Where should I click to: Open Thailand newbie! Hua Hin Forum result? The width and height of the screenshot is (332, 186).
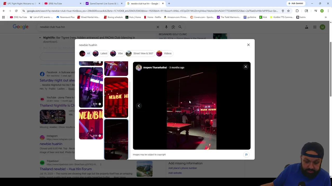click(66, 169)
